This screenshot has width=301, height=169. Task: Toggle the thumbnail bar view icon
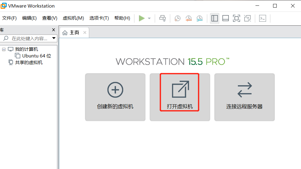point(225,18)
